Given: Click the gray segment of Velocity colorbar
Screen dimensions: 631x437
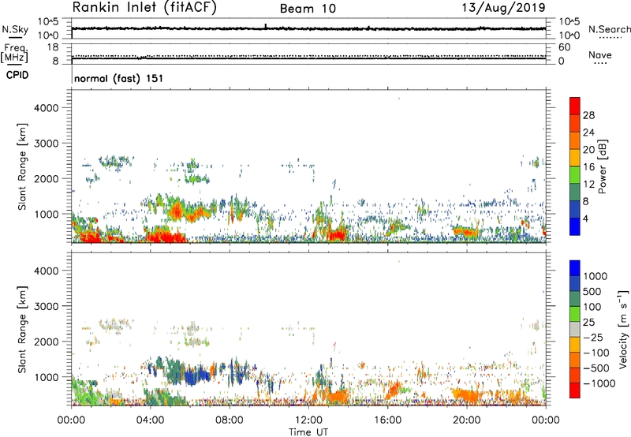Looking at the screenshot, I should point(575,329).
